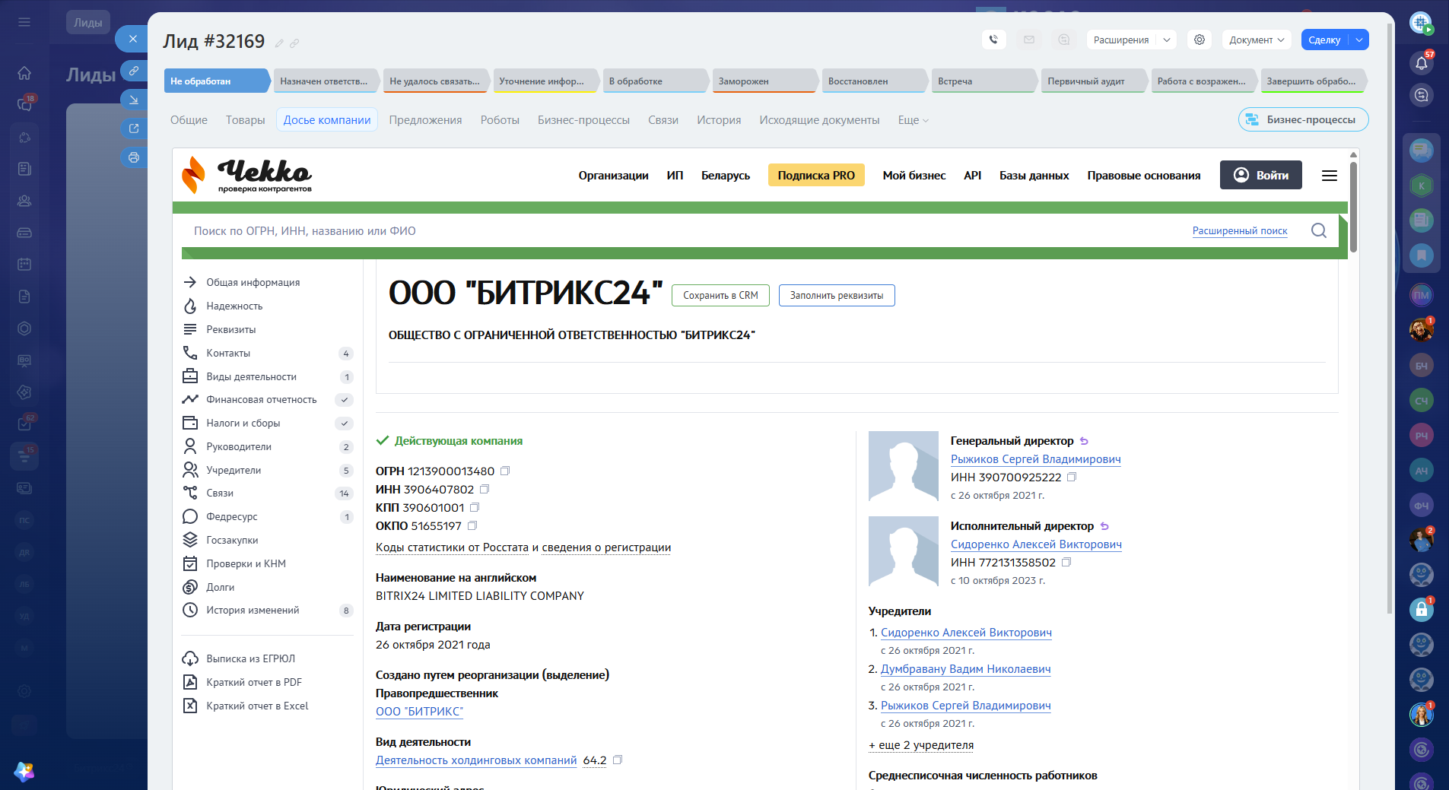Click the history arrow beside Генеральный директор
Viewport: 1449px width, 790px height.
point(1085,441)
